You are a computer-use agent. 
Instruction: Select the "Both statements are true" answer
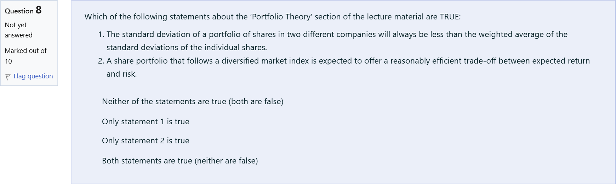click(180, 161)
